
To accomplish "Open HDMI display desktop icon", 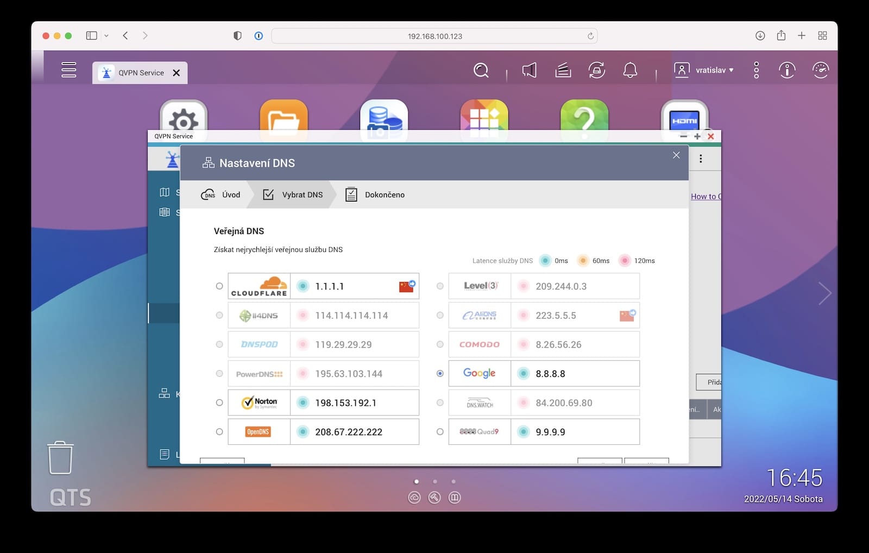I will pyautogui.click(x=685, y=116).
